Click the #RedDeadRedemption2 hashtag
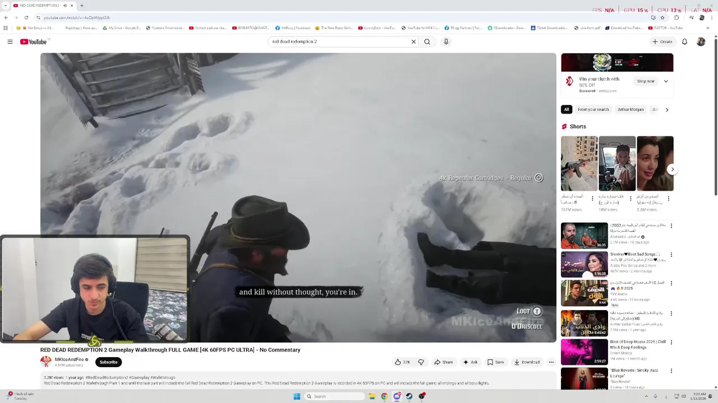The image size is (718, 403). tap(107, 378)
